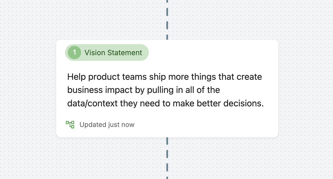The height and width of the screenshot is (179, 333).
Task: Click empty dotted canvas left of card
Action: 28,89
